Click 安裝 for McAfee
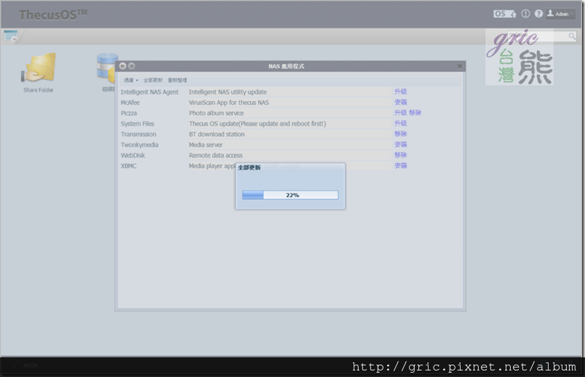 (401, 102)
